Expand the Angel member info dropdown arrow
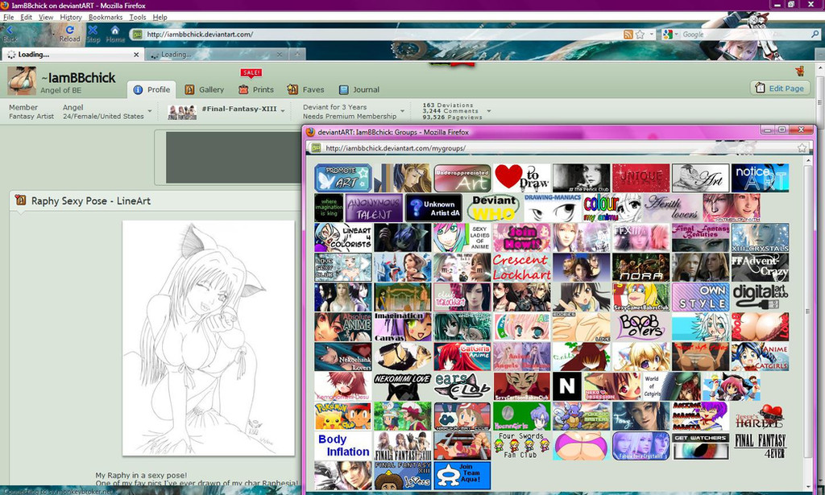825x495 pixels. tap(150, 111)
